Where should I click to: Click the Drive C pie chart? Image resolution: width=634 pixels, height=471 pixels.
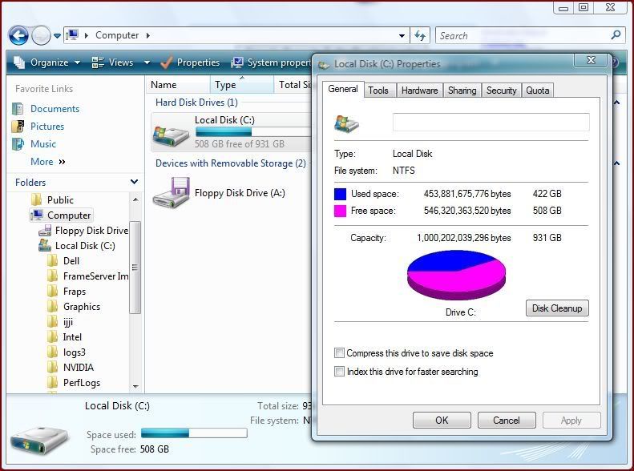coord(457,275)
